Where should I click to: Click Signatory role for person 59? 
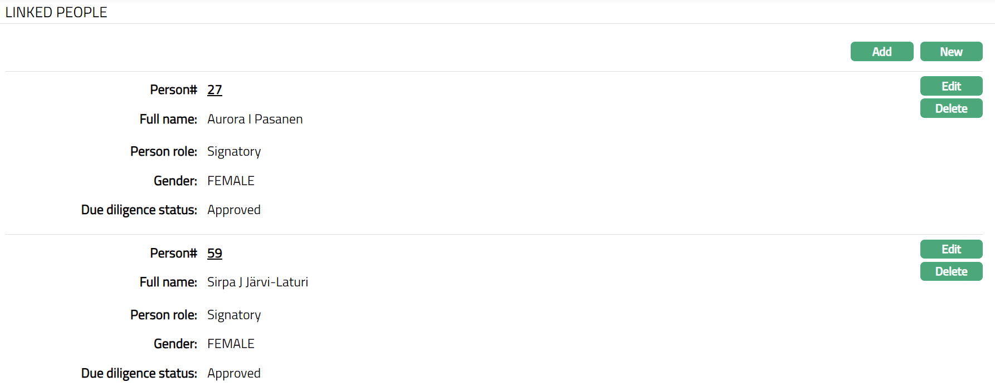point(234,315)
